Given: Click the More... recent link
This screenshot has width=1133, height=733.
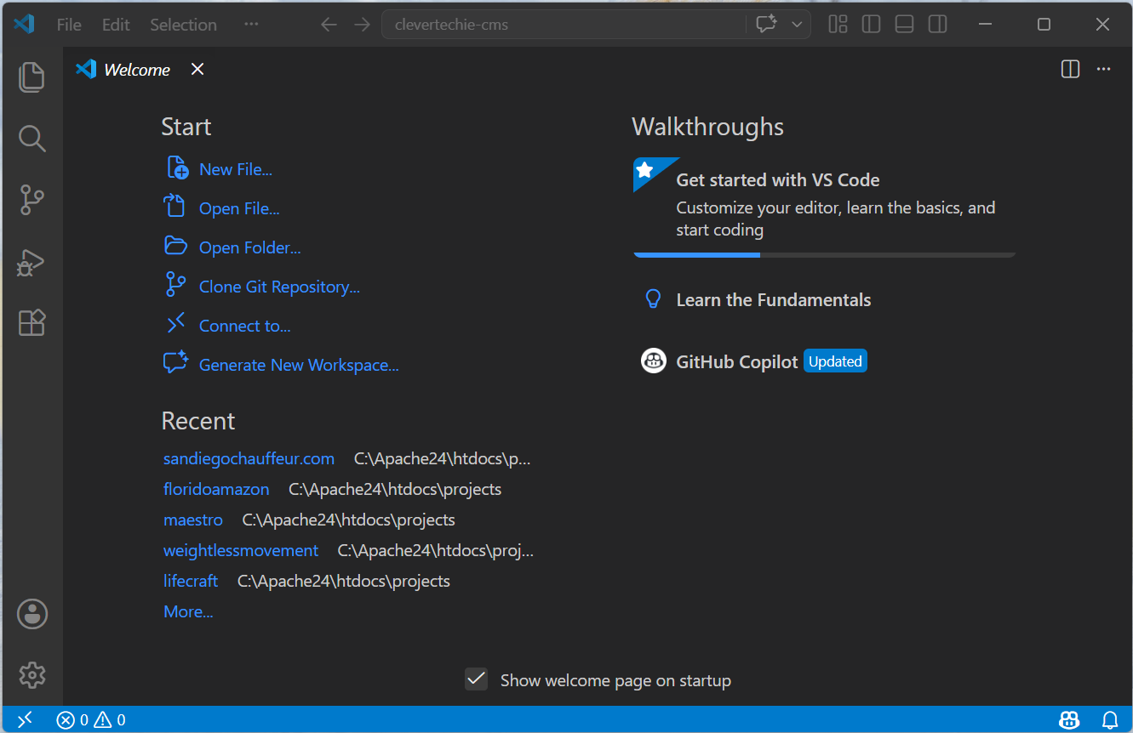Looking at the screenshot, I should [188, 611].
